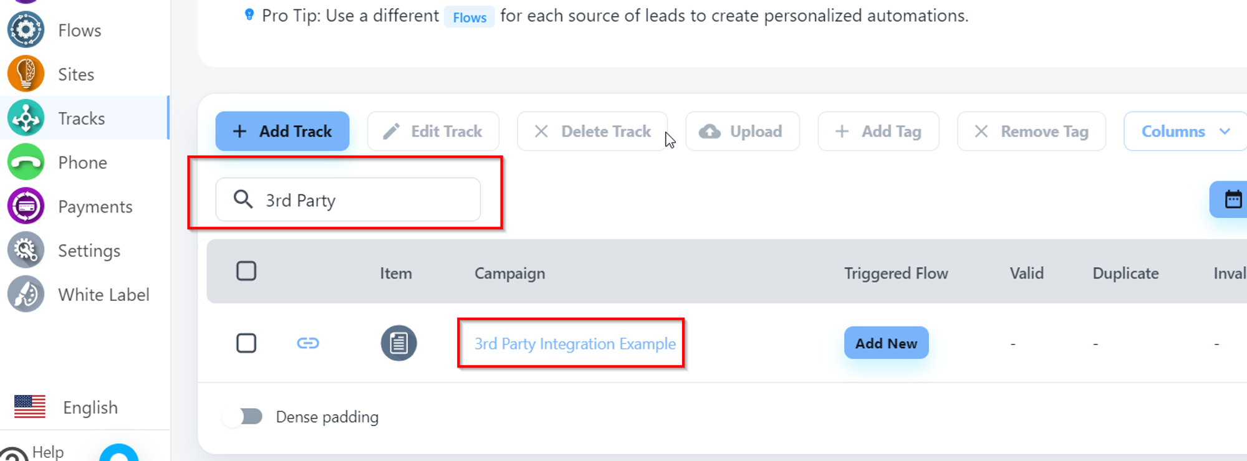Open the Flows gear icon

pos(26,30)
